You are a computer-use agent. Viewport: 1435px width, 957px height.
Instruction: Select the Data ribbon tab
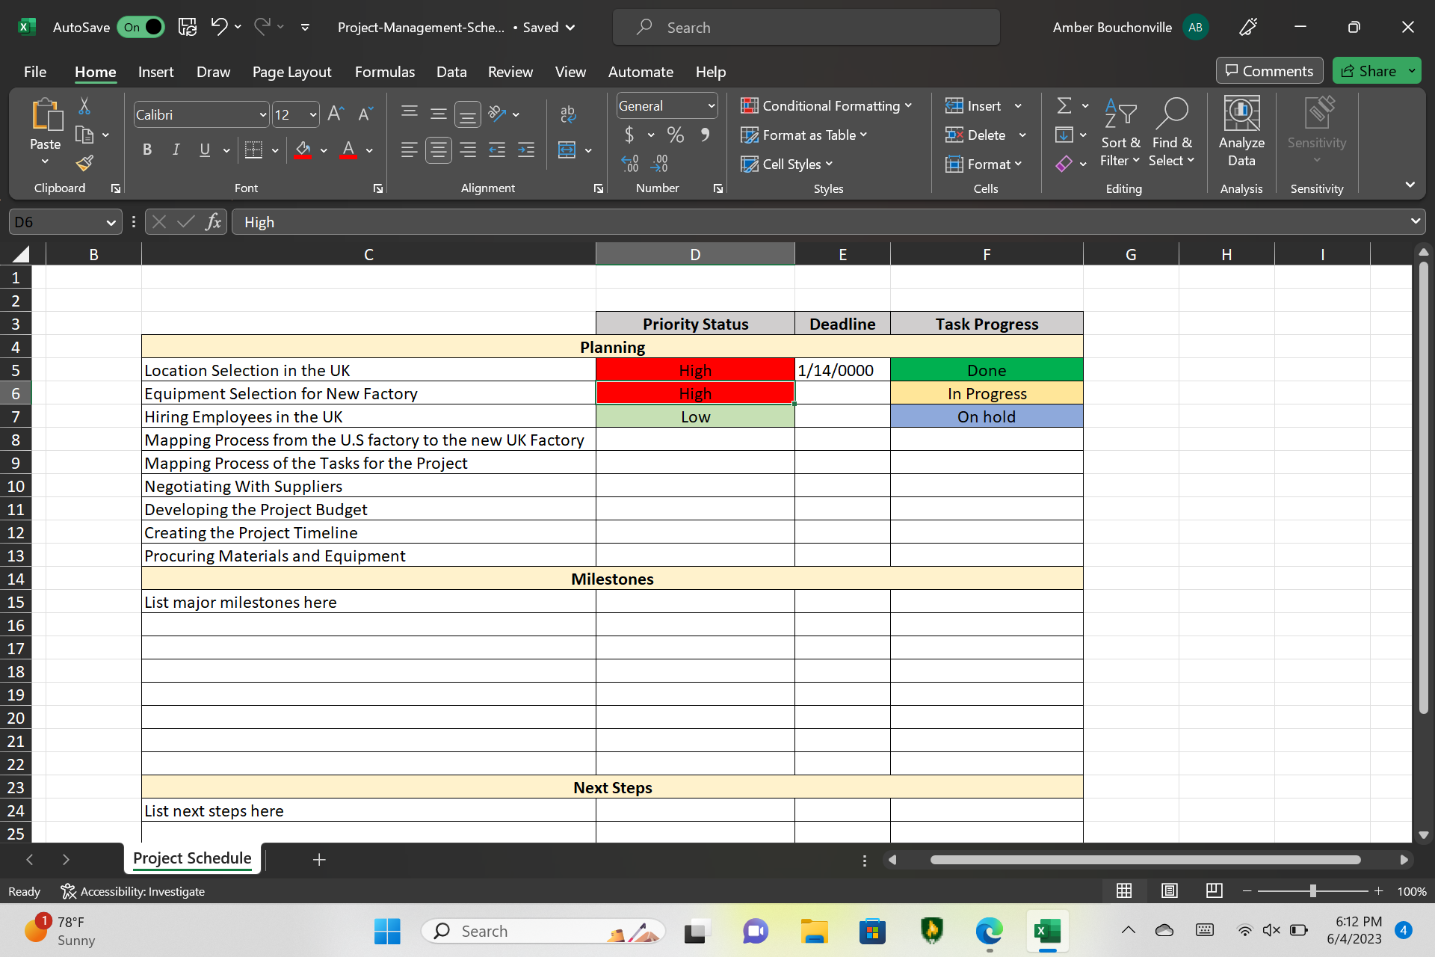[451, 73]
